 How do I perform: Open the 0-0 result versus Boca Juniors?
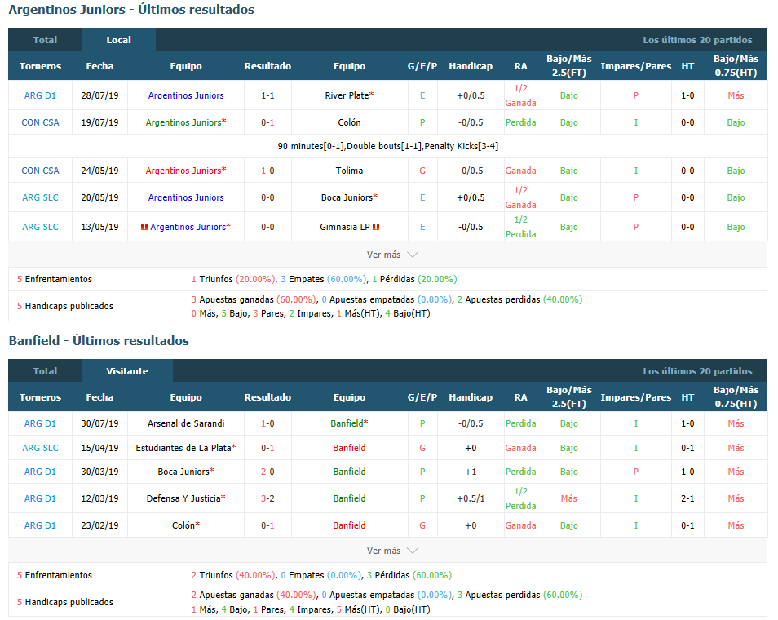[x=268, y=197]
